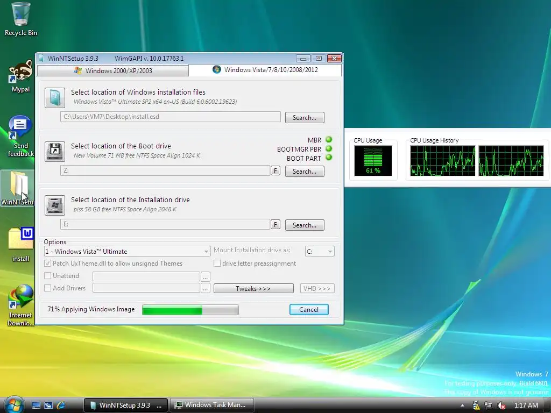
Task: Click the F button beside Boot drive
Action: pyautogui.click(x=275, y=170)
